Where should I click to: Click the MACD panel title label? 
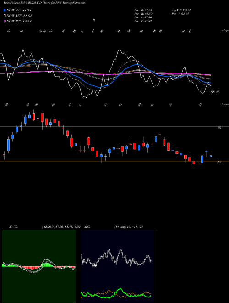(14, 227)
